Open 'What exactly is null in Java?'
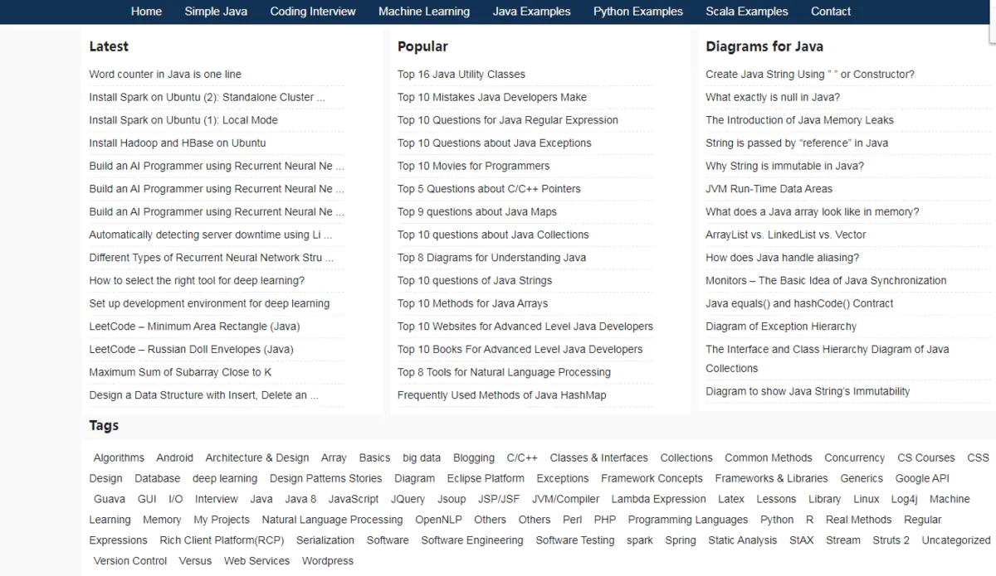This screenshot has height=576, width=996. 773,97
